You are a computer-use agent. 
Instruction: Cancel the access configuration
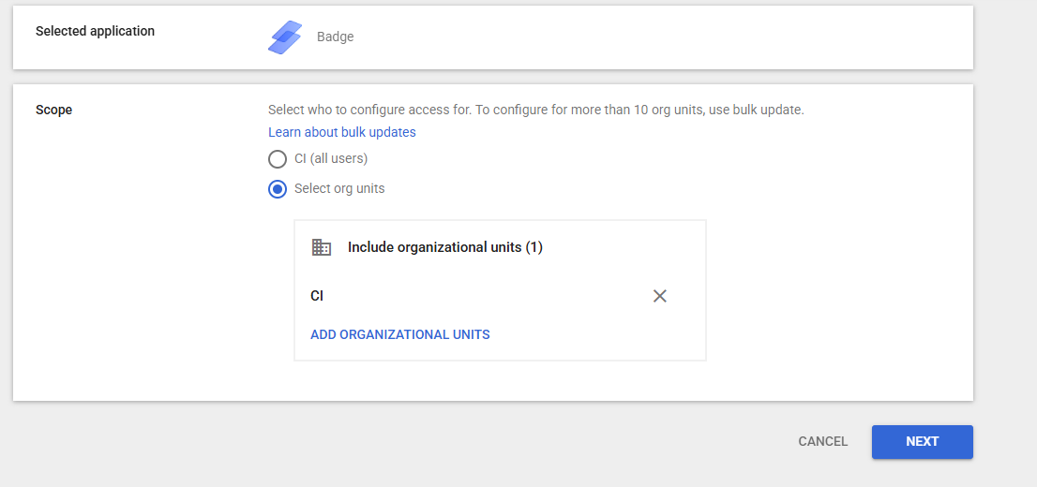[822, 441]
